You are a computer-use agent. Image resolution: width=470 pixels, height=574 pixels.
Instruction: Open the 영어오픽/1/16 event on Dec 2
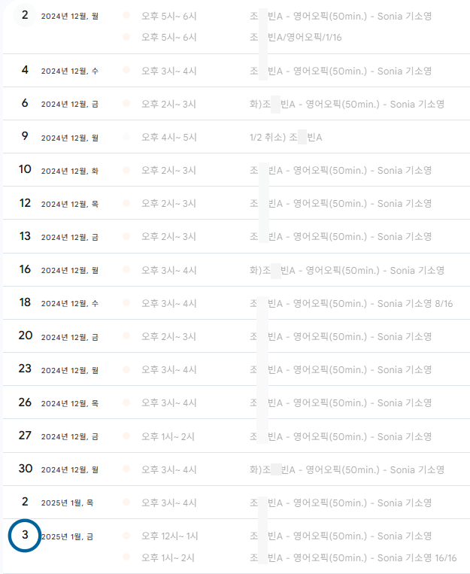296,38
